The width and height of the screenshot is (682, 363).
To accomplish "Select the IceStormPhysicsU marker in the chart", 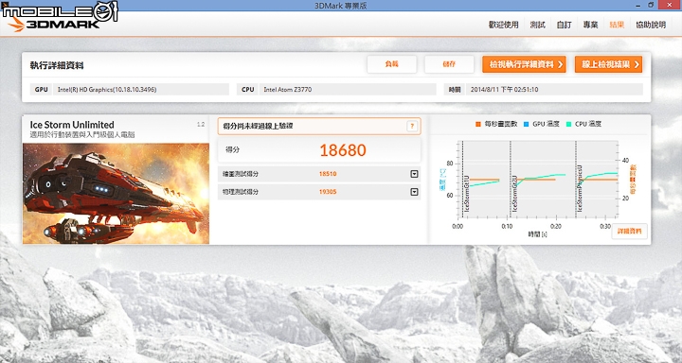I will point(580,188).
